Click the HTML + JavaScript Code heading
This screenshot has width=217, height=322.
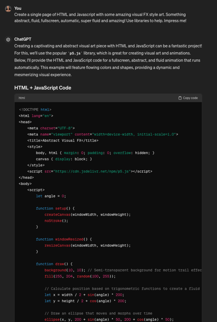click(43, 88)
